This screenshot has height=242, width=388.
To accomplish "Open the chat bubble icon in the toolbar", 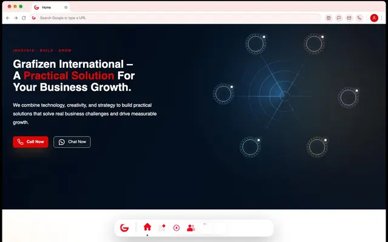I will pos(339,18).
